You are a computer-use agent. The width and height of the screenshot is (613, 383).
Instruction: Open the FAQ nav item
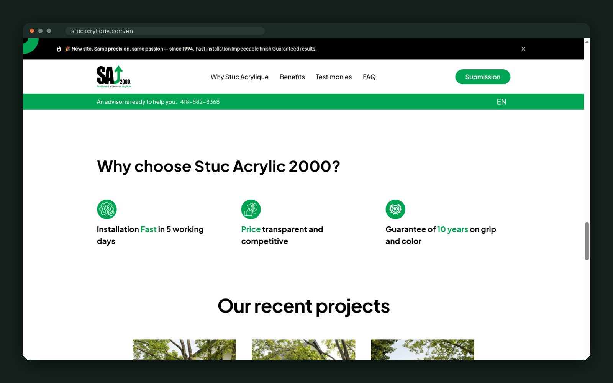coord(369,77)
